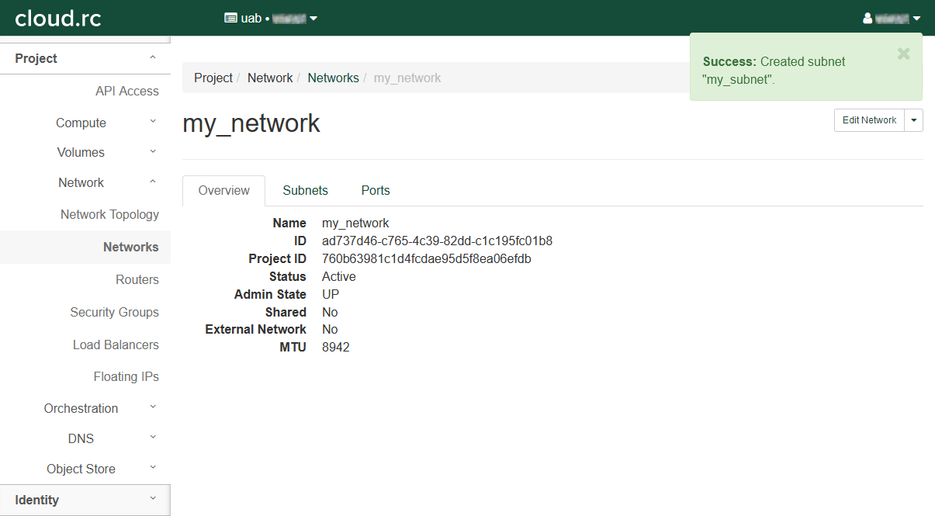Open the uab project selector icon
Screen dimensions: 935x516
[x=230, y=18]
